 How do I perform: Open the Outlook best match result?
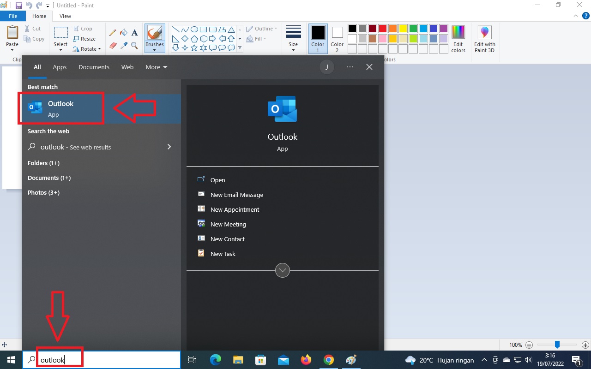point(61,108)
